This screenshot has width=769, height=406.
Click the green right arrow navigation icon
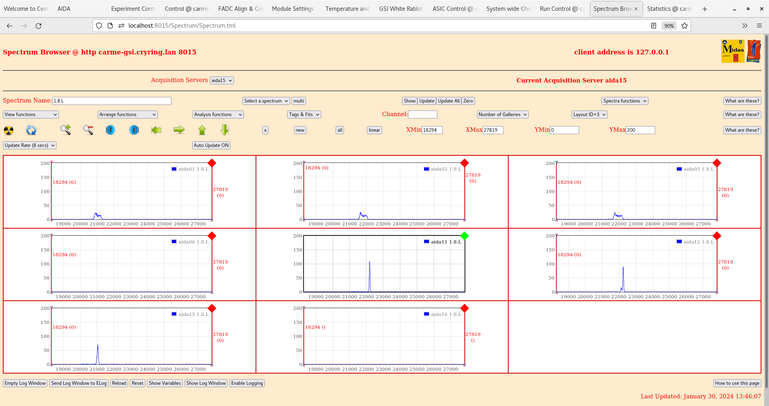[x=179, y=130]
